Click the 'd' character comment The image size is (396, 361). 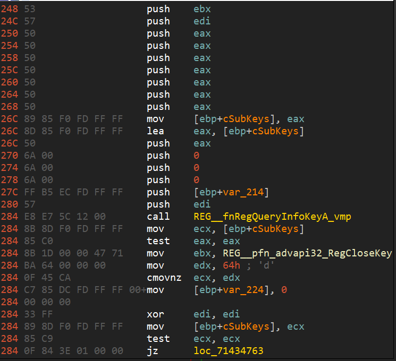(x=266, y=265)
